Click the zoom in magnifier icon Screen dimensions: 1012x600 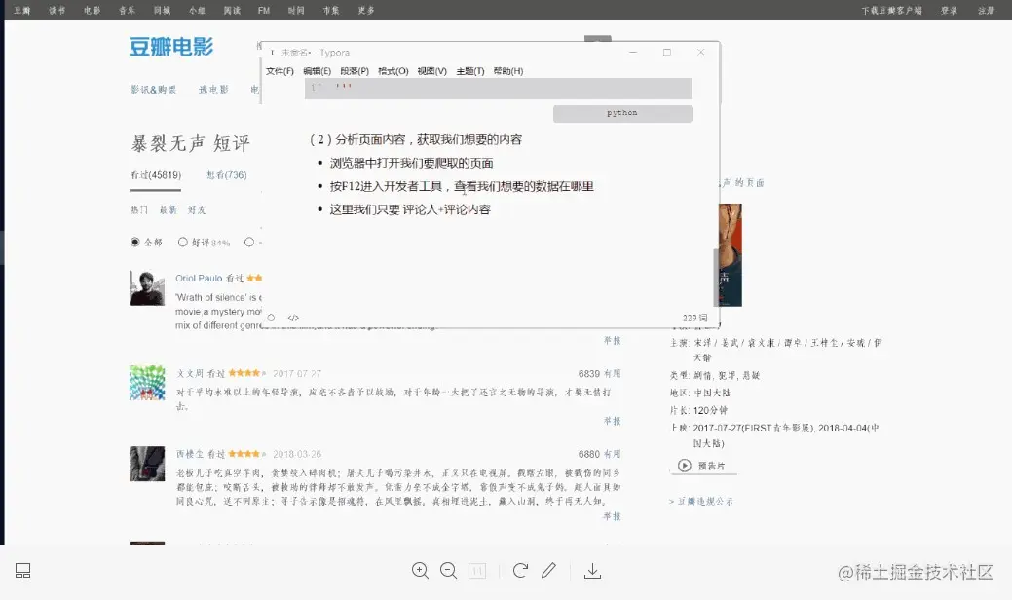coord(420,571)
